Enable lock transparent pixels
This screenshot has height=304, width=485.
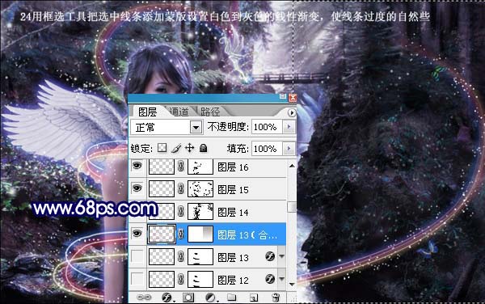pyautogui.click(x=162, y=148)
